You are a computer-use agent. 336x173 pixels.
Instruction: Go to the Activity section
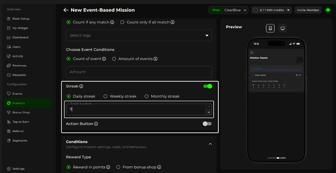pos(15,56)
